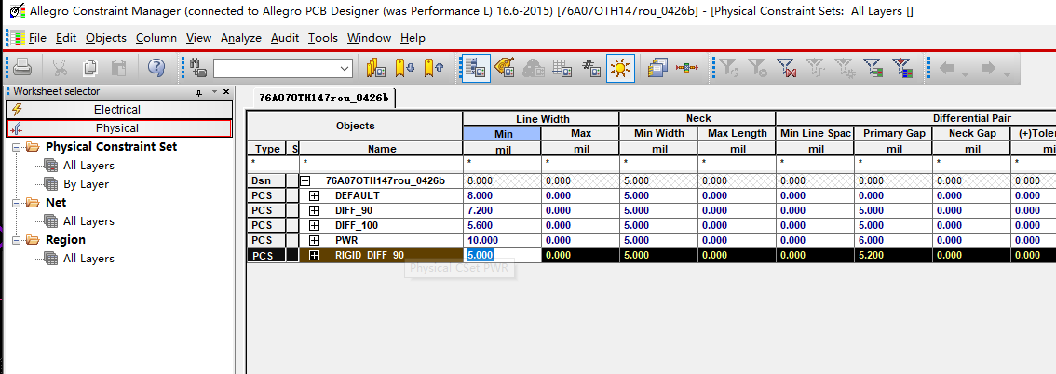Image resolution: width=1056 pixels, height=374 pixels.
Task: Expand the RIGID_DIFF_90 constraint set row
Action: [x=314, y=255]
